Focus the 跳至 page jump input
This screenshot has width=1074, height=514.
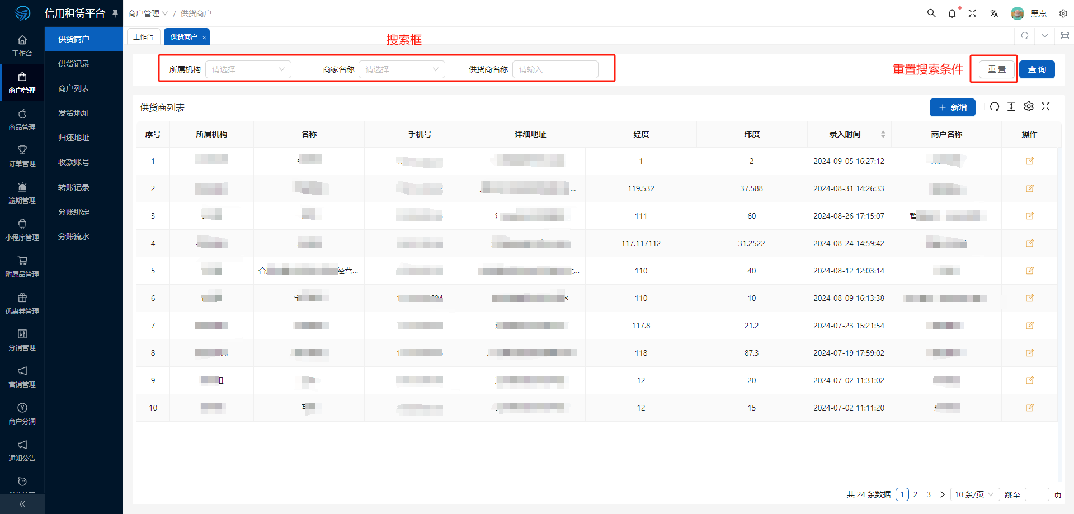tap(1037, 494)
